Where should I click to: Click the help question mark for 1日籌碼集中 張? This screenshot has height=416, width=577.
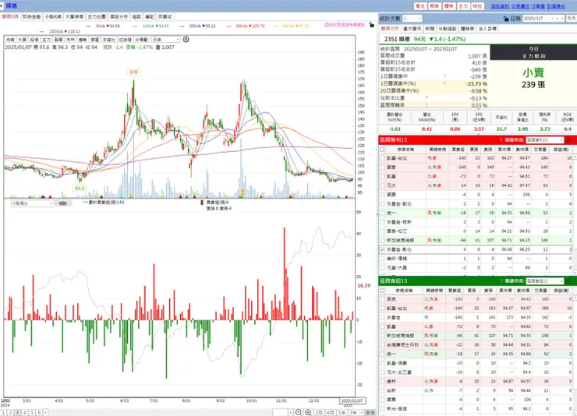click(x=444, y=76)
